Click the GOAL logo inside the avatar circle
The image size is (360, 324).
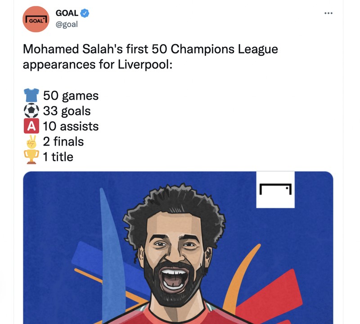36,20
